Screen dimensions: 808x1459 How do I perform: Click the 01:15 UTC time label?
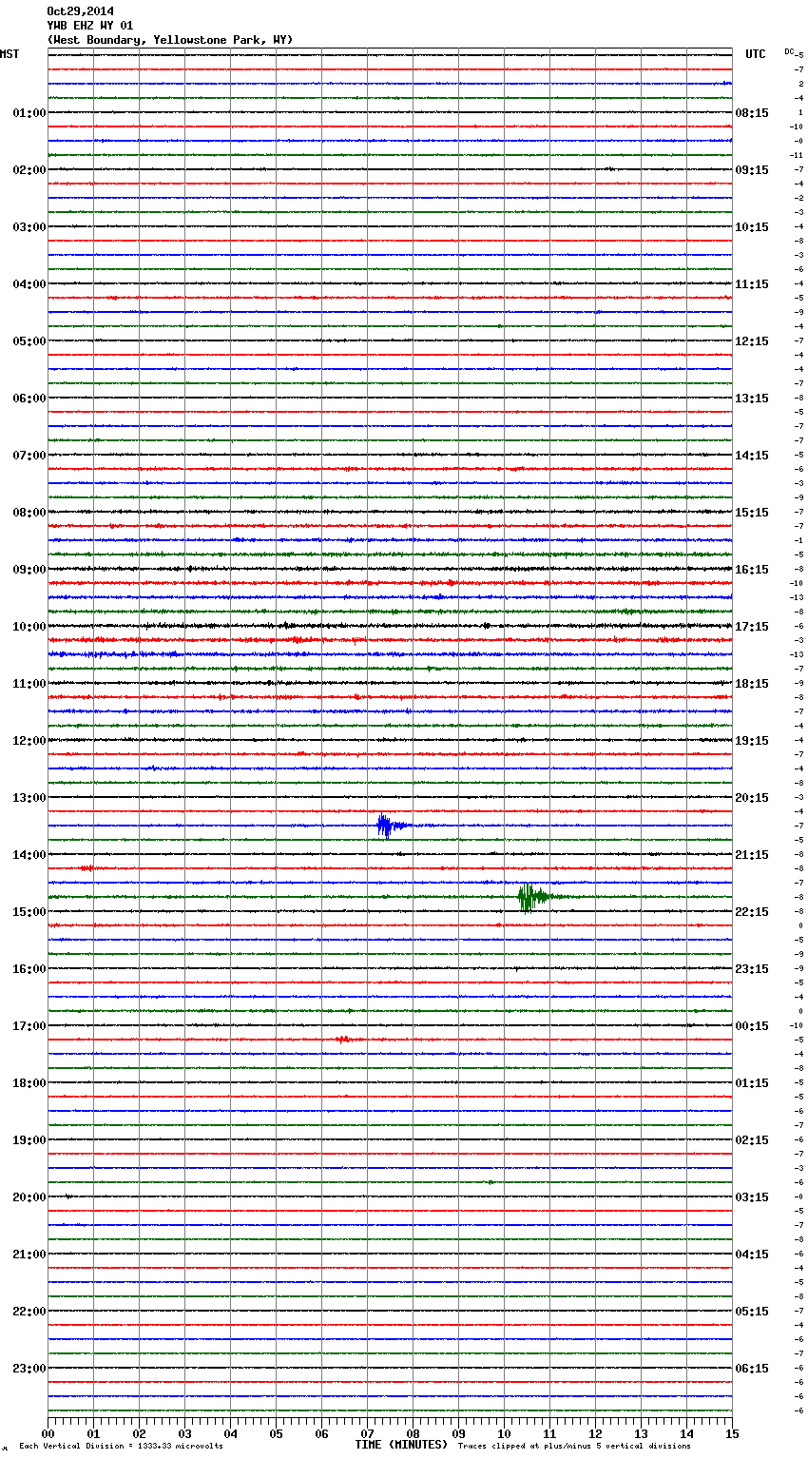pyautogui.click(x=752, y=1083)
